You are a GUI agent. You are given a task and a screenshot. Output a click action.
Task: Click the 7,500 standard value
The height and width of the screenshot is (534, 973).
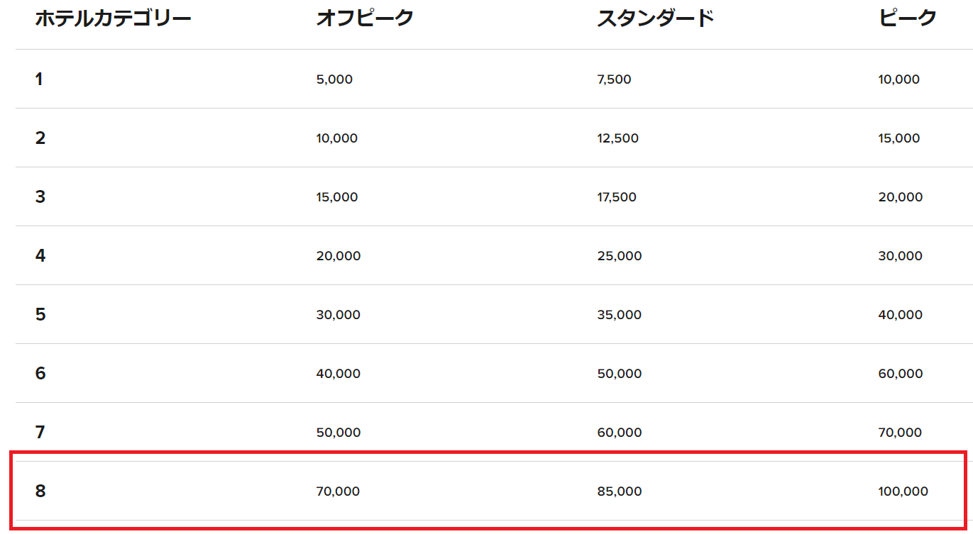click(x=614, y=79)
